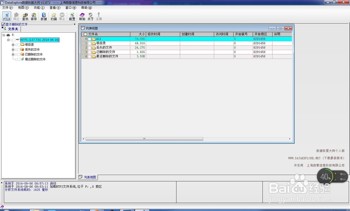
Task: Click the 74.09G size cell
Action: 138,39
